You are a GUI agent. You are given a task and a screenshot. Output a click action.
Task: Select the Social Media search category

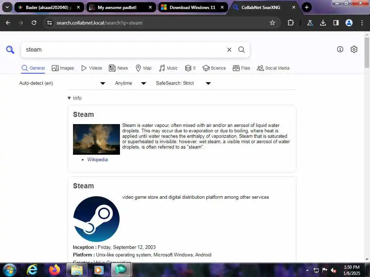(x=273, y=68)
